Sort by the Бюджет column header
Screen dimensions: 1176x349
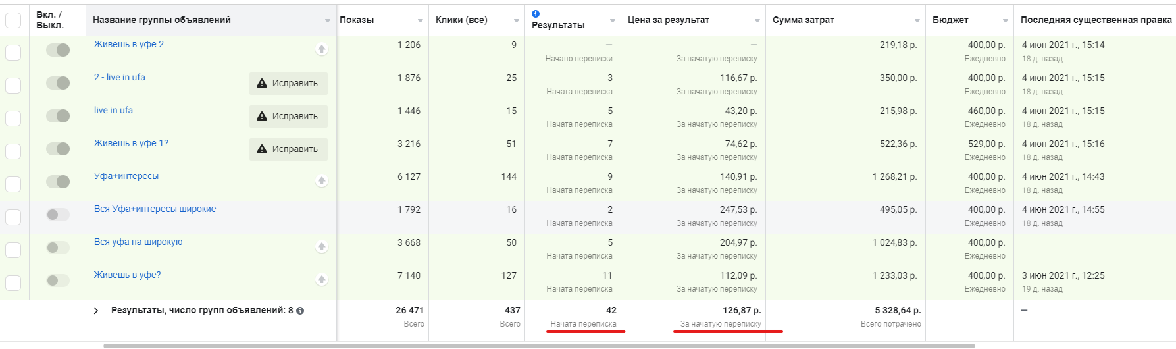(x=950, y=20)
